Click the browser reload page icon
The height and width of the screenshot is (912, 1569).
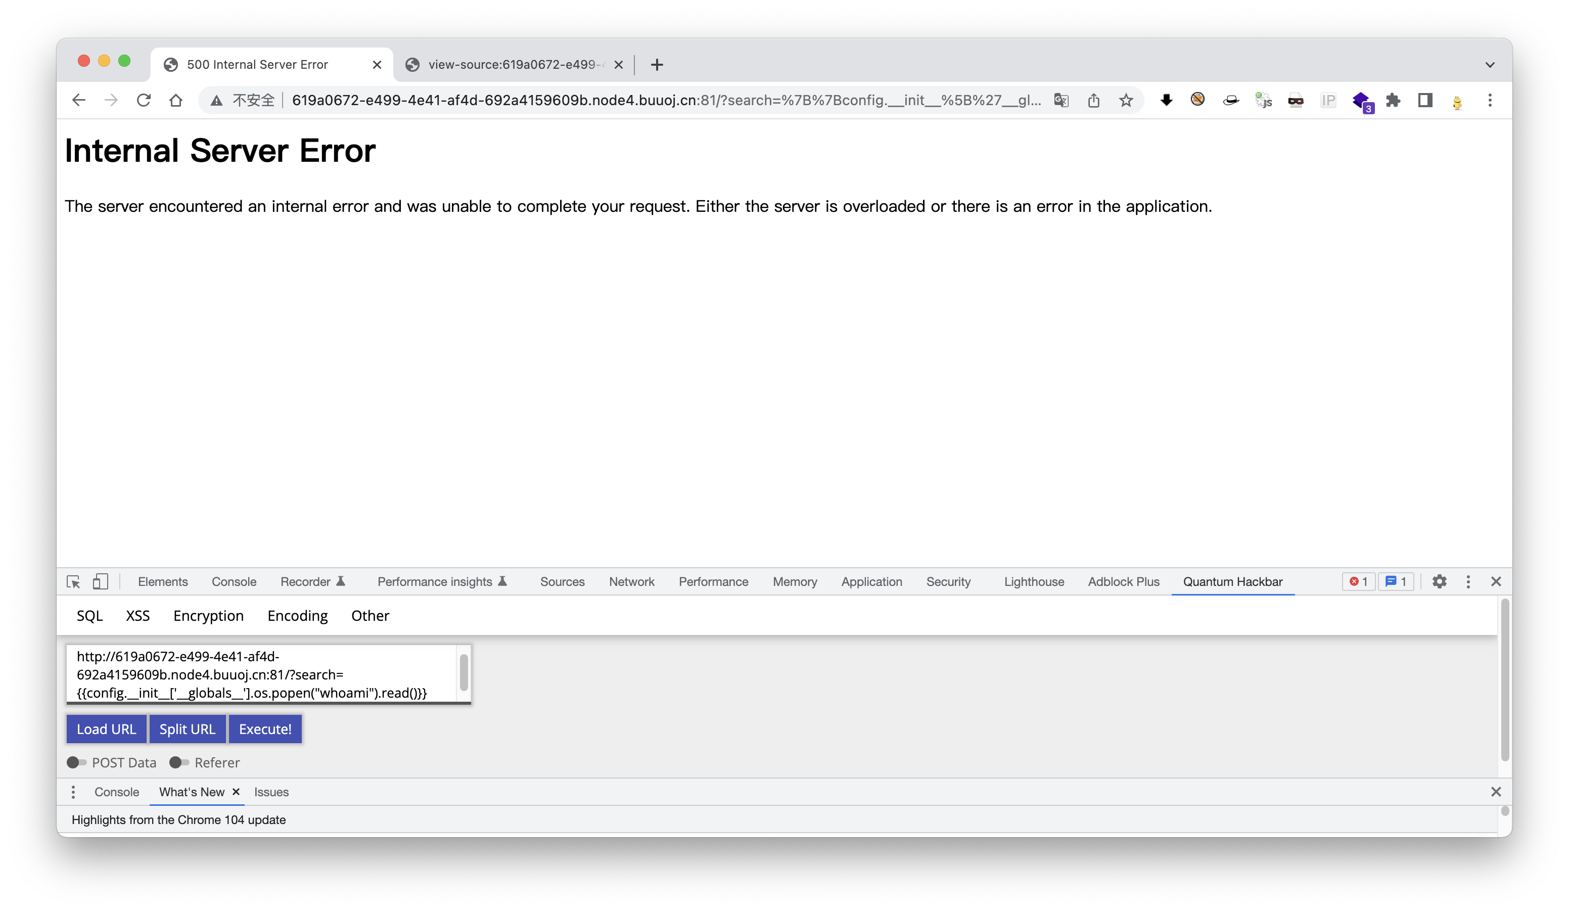point(144,100)
